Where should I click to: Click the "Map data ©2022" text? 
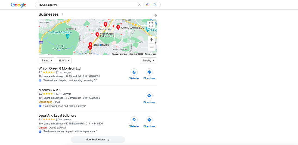136,54
